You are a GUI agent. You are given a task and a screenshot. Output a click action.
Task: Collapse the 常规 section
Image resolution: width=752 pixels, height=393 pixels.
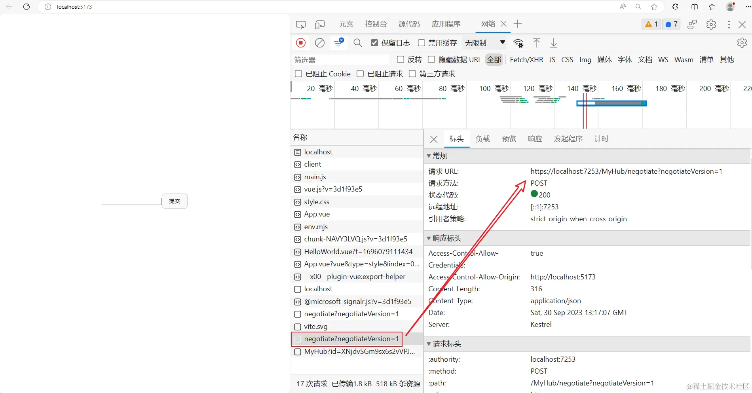tap(429, 156)
